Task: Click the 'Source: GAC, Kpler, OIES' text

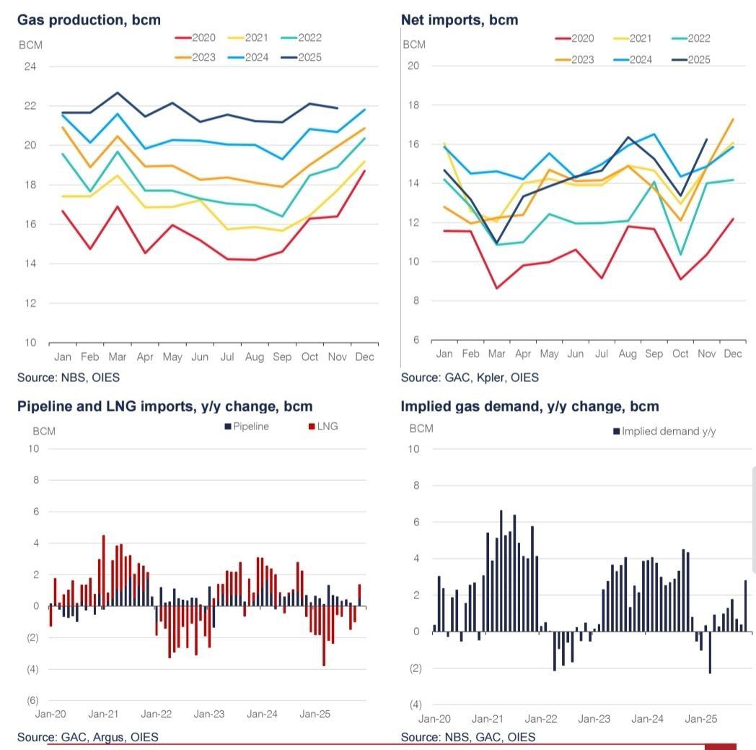Action: pos(470,377)
